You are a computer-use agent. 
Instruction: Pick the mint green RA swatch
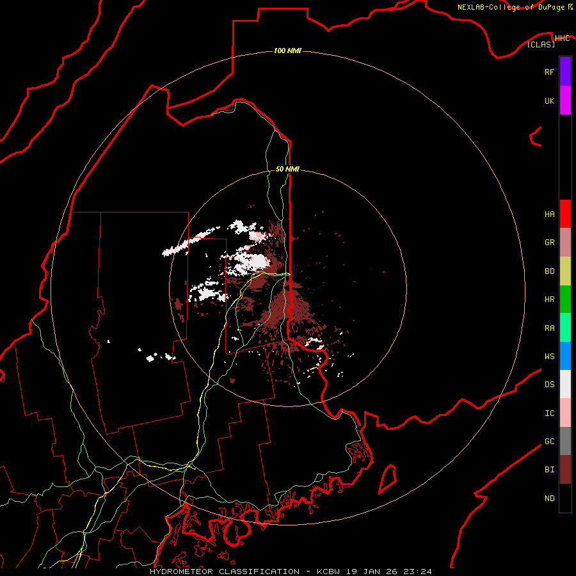[565, 328]
